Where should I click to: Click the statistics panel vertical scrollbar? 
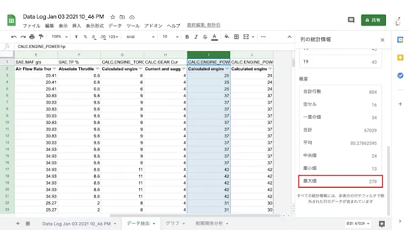point(389,180)
